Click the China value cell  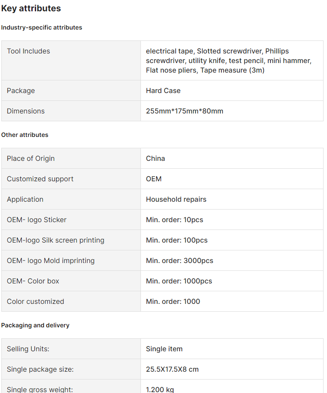pos(155,159)
